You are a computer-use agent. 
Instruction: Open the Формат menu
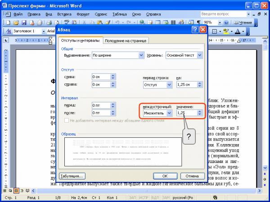(x=83, y=14)
